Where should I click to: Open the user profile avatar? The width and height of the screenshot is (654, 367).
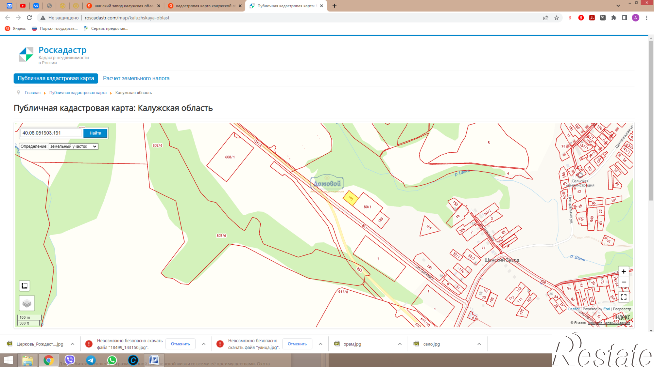(635, 18)
